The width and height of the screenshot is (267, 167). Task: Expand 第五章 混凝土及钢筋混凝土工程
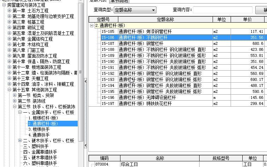click(x=10, y=33)
